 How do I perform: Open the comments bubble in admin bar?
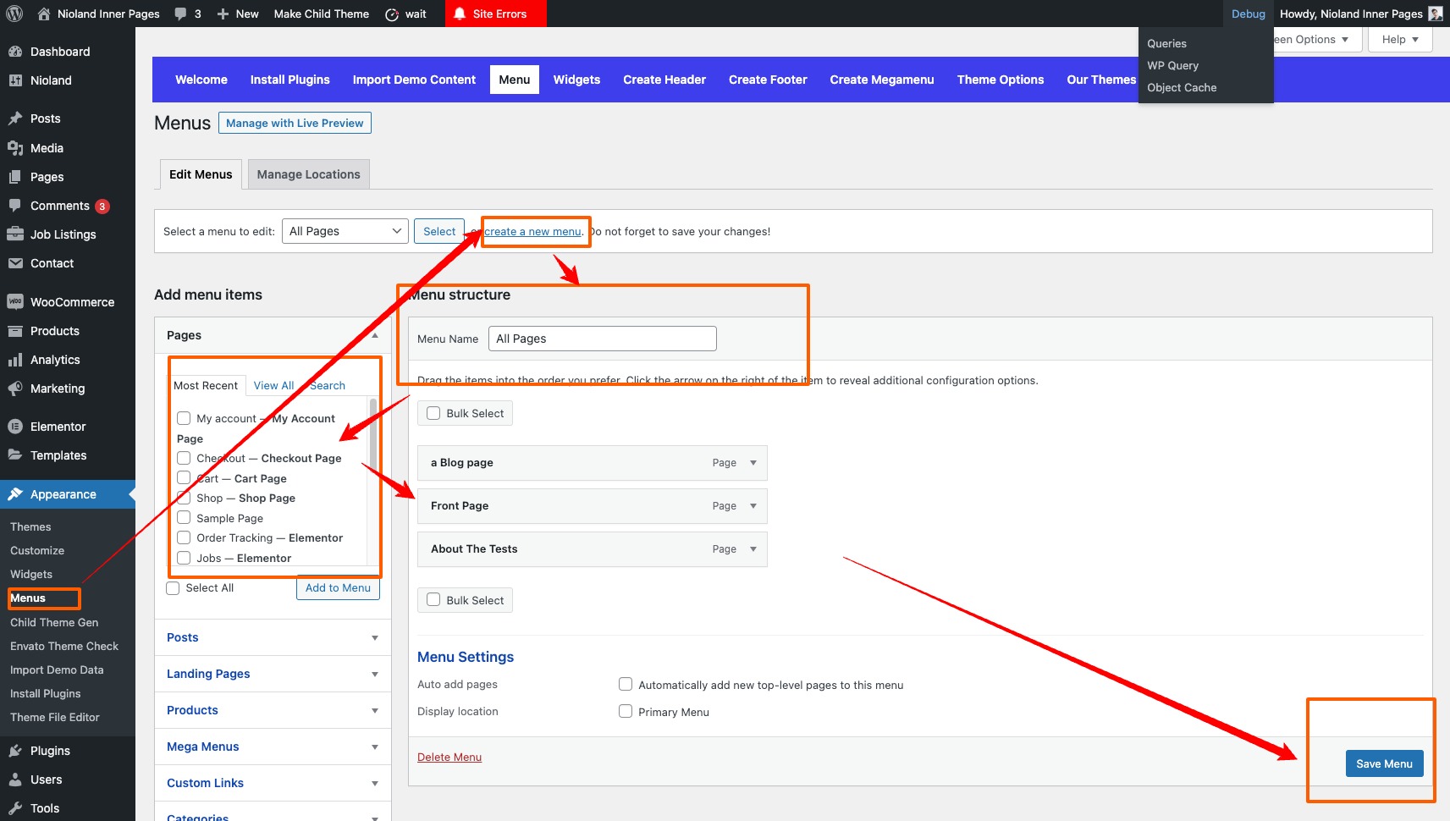180,14
